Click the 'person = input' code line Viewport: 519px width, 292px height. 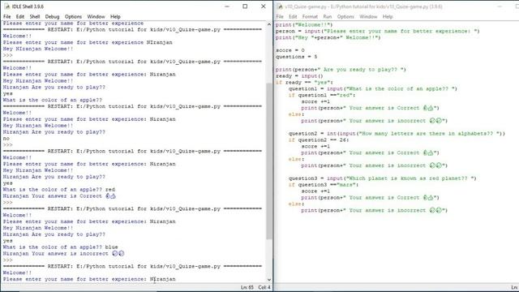point(377,31)
